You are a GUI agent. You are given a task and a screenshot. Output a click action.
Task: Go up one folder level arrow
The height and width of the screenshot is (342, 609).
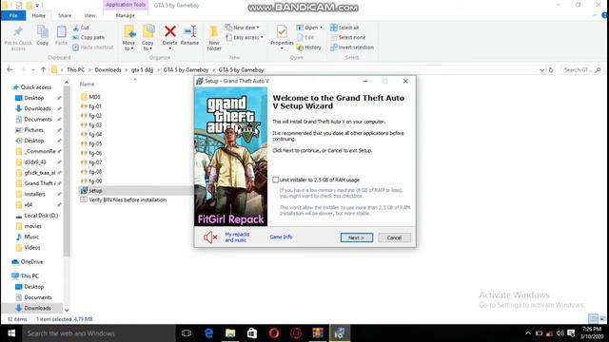click(43, 69)
